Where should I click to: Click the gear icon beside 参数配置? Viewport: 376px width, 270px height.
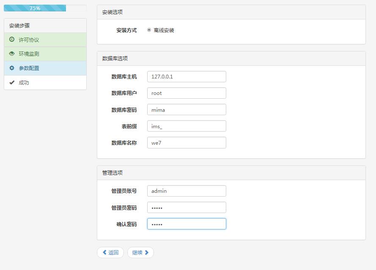(12, 68)
